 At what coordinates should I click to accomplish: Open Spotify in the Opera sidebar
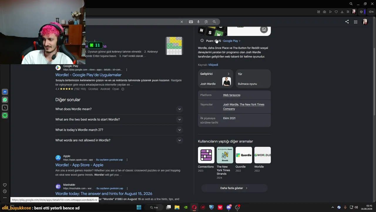5,116
